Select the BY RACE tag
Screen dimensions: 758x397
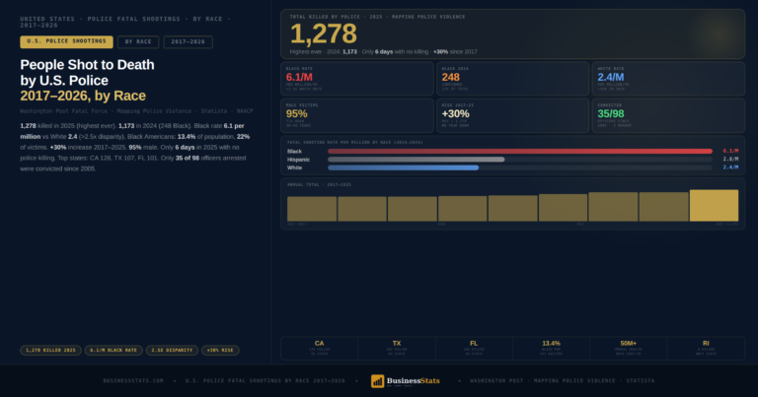(x=138, y=42)
